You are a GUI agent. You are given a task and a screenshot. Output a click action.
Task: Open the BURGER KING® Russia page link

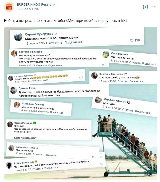pyautogui.click(x=34, y=4)
